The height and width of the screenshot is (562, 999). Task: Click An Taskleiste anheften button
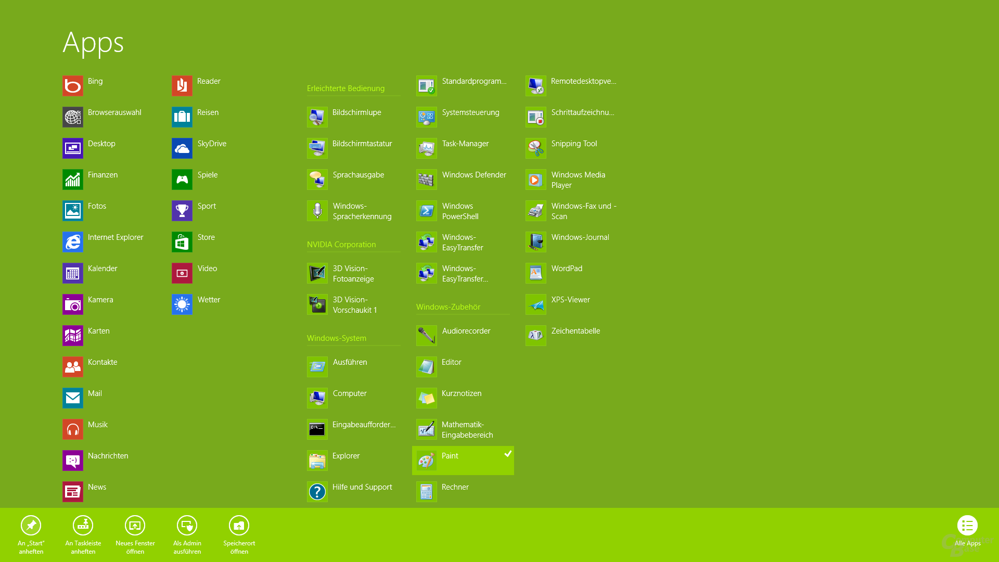[83, 535]
